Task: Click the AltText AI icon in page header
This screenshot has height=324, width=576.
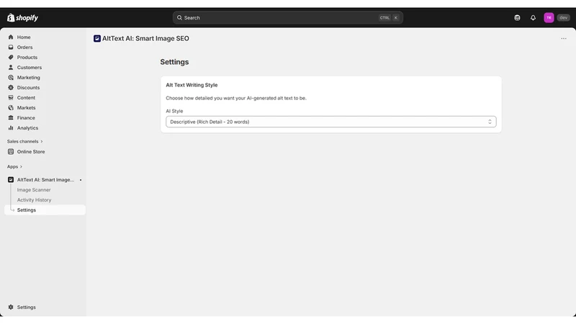Action: pos(97,39)
